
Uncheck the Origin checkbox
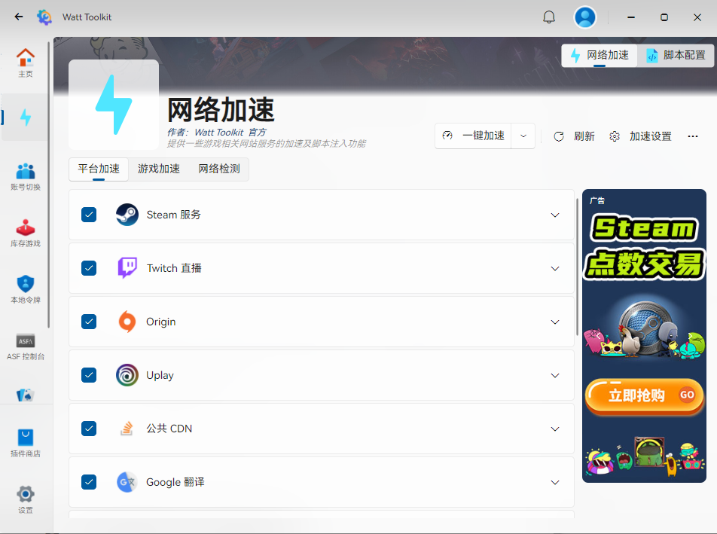[89, 322]
